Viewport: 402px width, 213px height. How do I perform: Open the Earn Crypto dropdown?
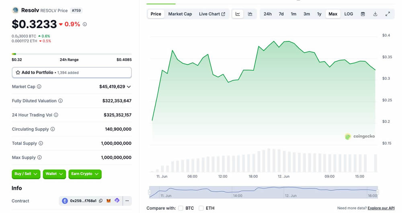click(85, 174)
